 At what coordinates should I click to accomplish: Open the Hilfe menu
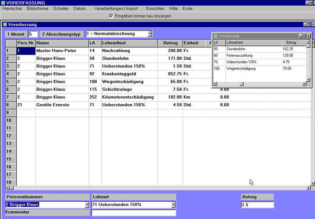(x=173, y=8)
